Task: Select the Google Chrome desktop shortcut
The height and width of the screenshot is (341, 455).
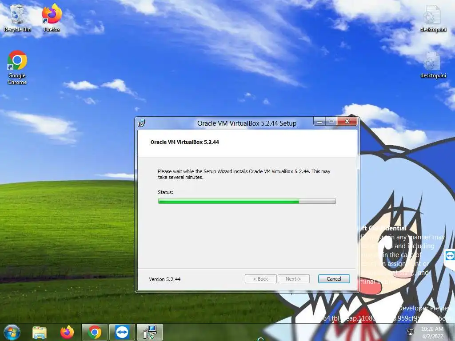Action: click(x=17, y=67)
